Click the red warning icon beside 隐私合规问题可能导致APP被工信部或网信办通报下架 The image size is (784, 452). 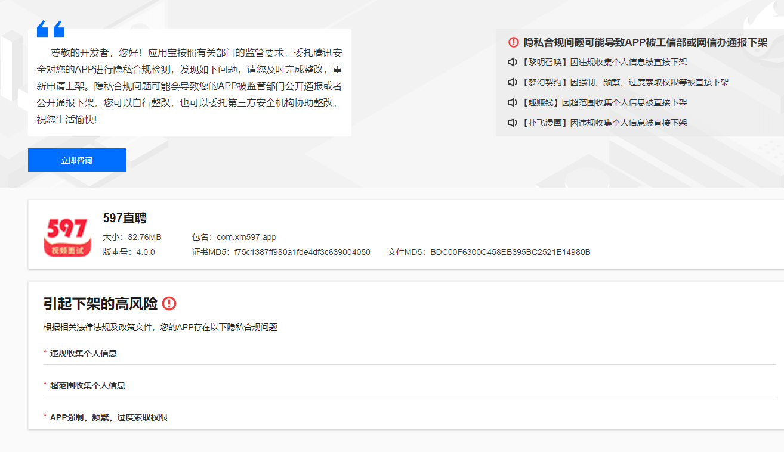(x=514, y=42)
